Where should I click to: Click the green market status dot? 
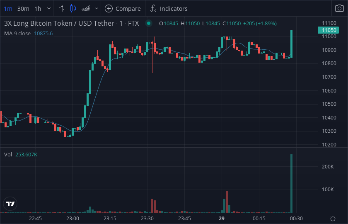149,23
